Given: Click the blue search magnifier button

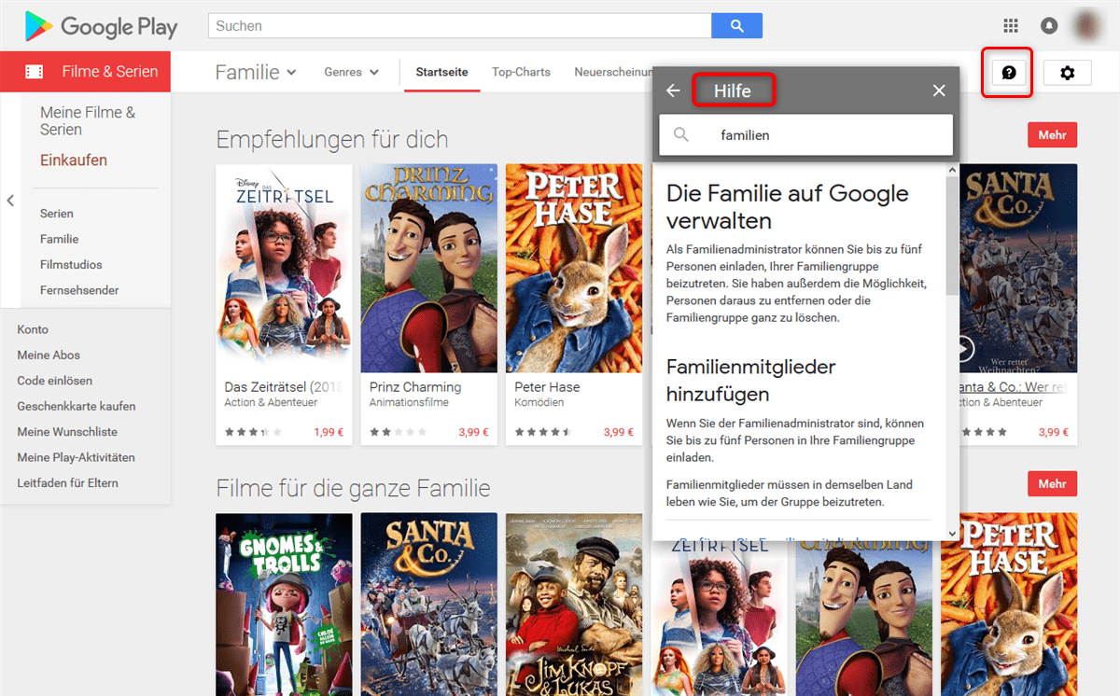Looking at the screenshot, I should pyautogui.click(x=736, y=26).
